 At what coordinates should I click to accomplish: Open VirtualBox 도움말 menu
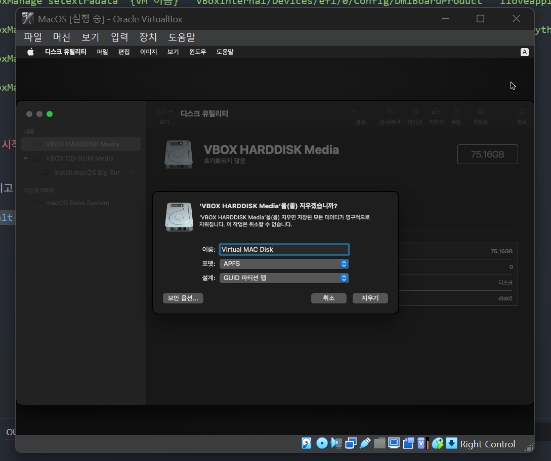click(181, 37)
